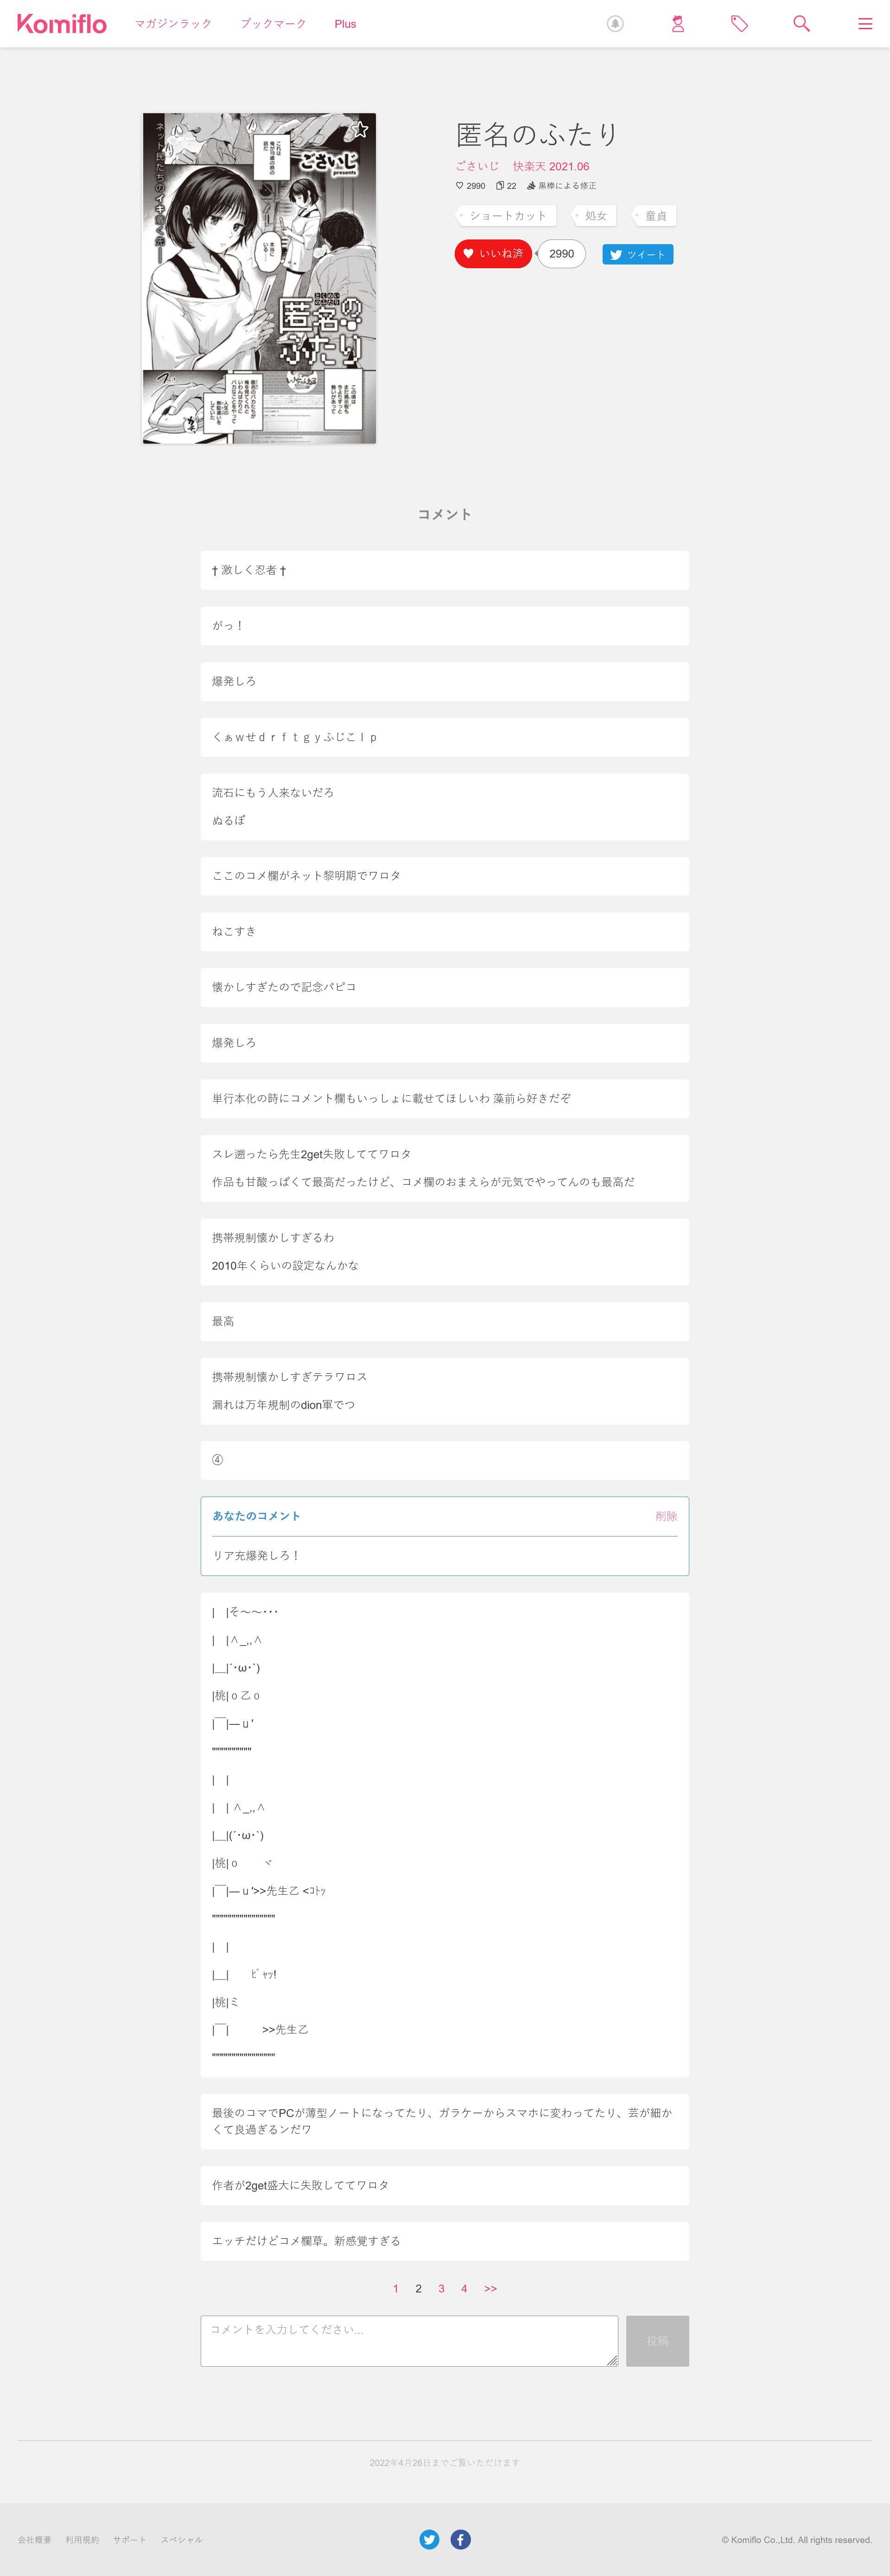
Task: Select the ショートカット tag
Action: (x=508, y=215)
